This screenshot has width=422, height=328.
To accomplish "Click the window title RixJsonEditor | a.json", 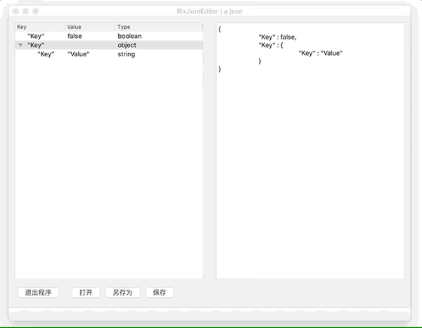I will click(x=210, y=11).
